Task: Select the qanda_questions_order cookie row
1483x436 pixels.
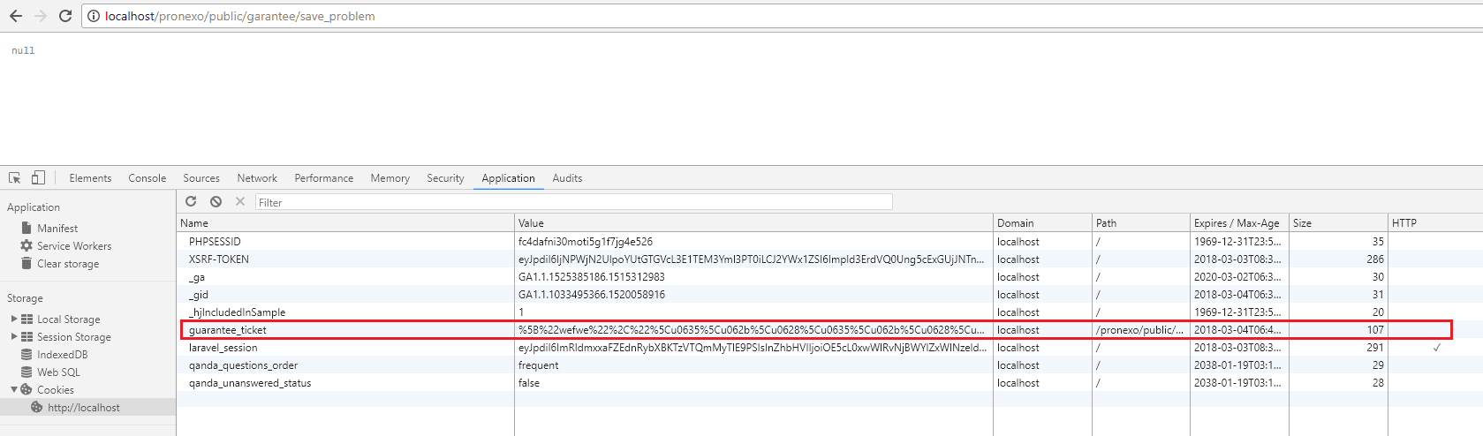Action: (x=830, y=365)
